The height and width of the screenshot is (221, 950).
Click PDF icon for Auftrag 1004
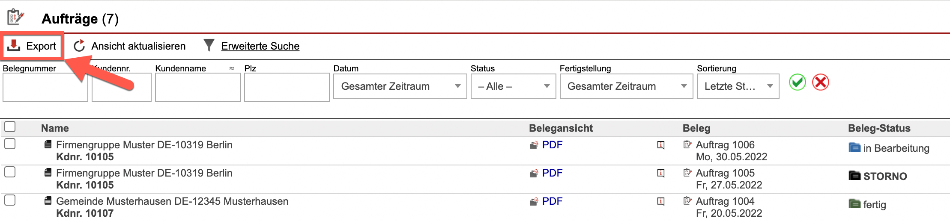pos(534,201)
